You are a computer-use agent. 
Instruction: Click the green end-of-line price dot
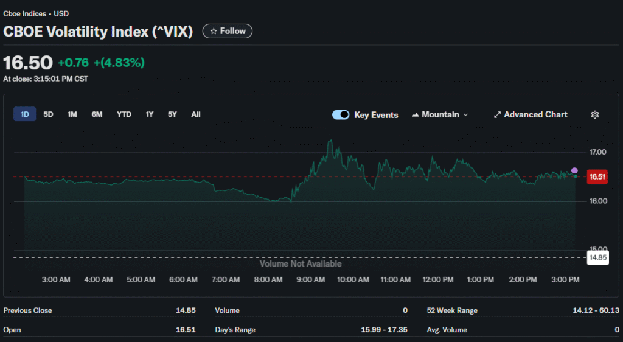coord(576,176)
